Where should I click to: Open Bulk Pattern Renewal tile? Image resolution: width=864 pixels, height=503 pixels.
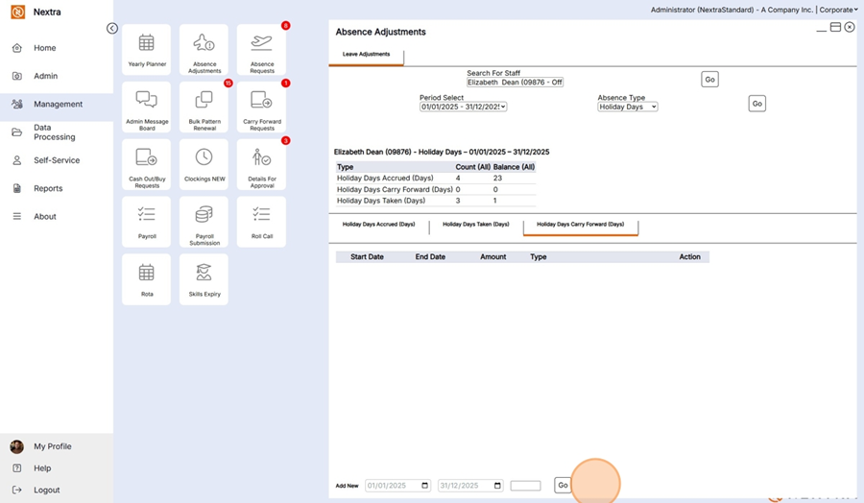204,108
